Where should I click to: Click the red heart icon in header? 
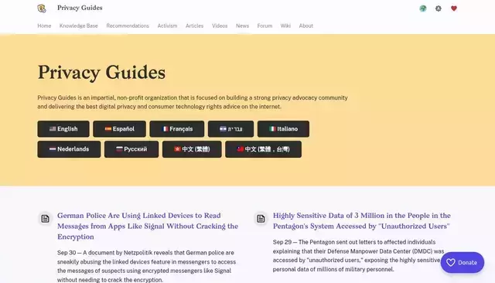pyautogui.click(x=454, y=9)
